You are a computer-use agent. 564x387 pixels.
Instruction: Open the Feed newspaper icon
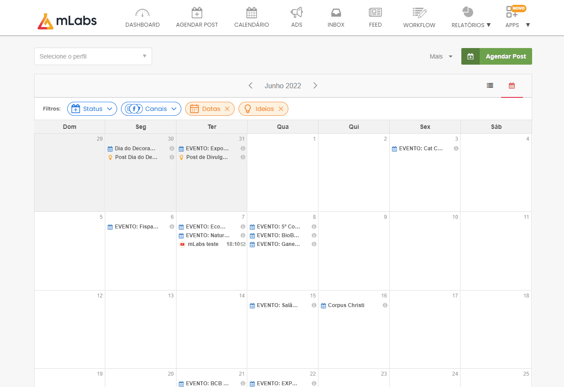(x=375, y=13)
